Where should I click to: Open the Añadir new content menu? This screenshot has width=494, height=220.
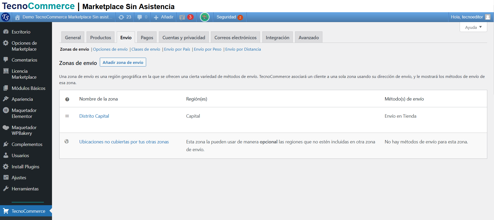[x=164, y=17]
